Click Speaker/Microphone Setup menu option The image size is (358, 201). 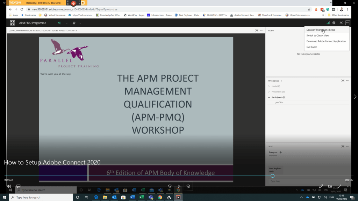coord(321,30)
